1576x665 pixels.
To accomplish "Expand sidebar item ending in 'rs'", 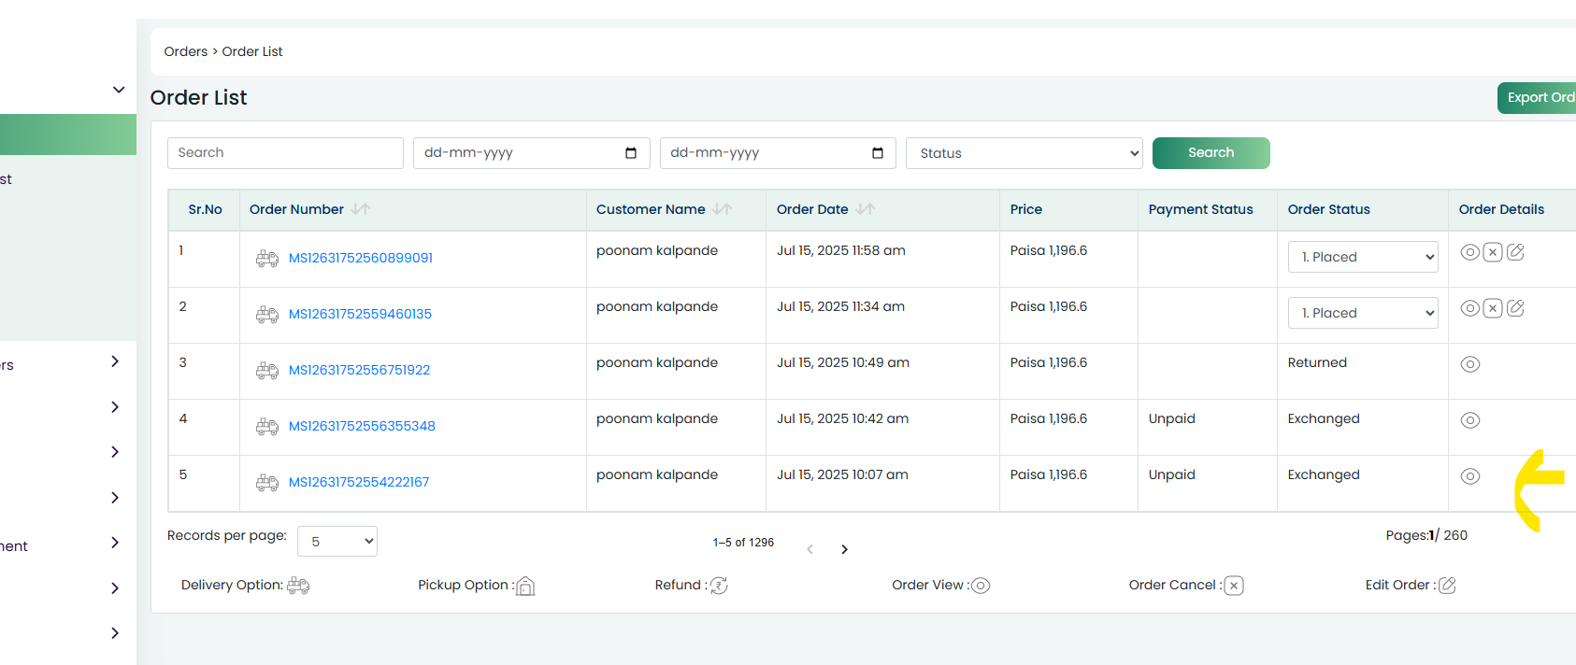I will coord(115,361).
